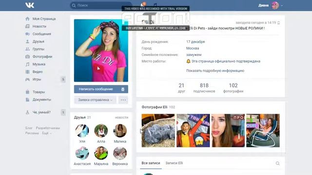Image resolution: width=312 pixels, height=175 pixels.
Task: Click the camera icon in sidebar
Action: tap(27, 56)
